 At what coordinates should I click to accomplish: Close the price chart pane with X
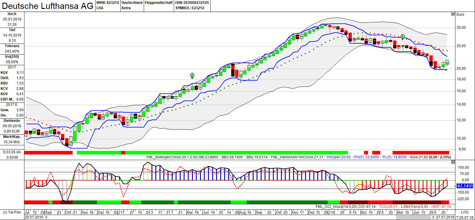[453, 14]
